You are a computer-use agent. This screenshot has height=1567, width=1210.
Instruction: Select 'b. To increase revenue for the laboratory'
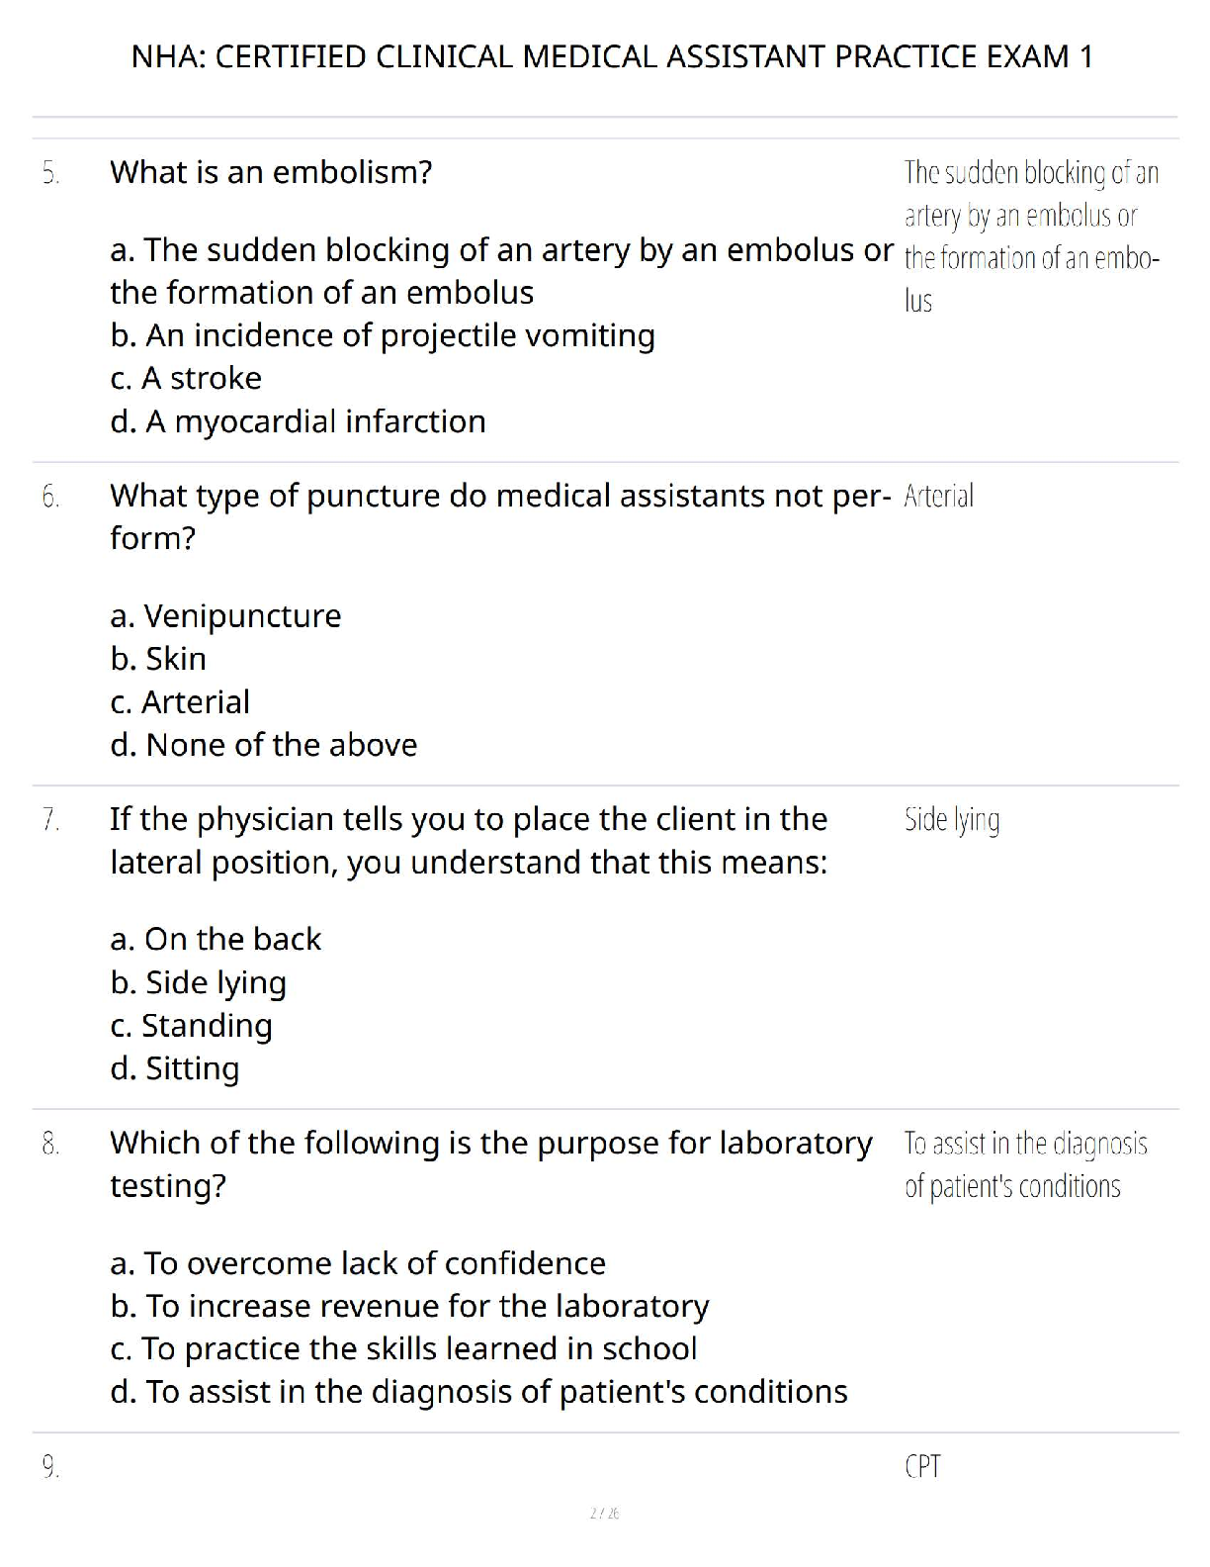point(409,1306)
